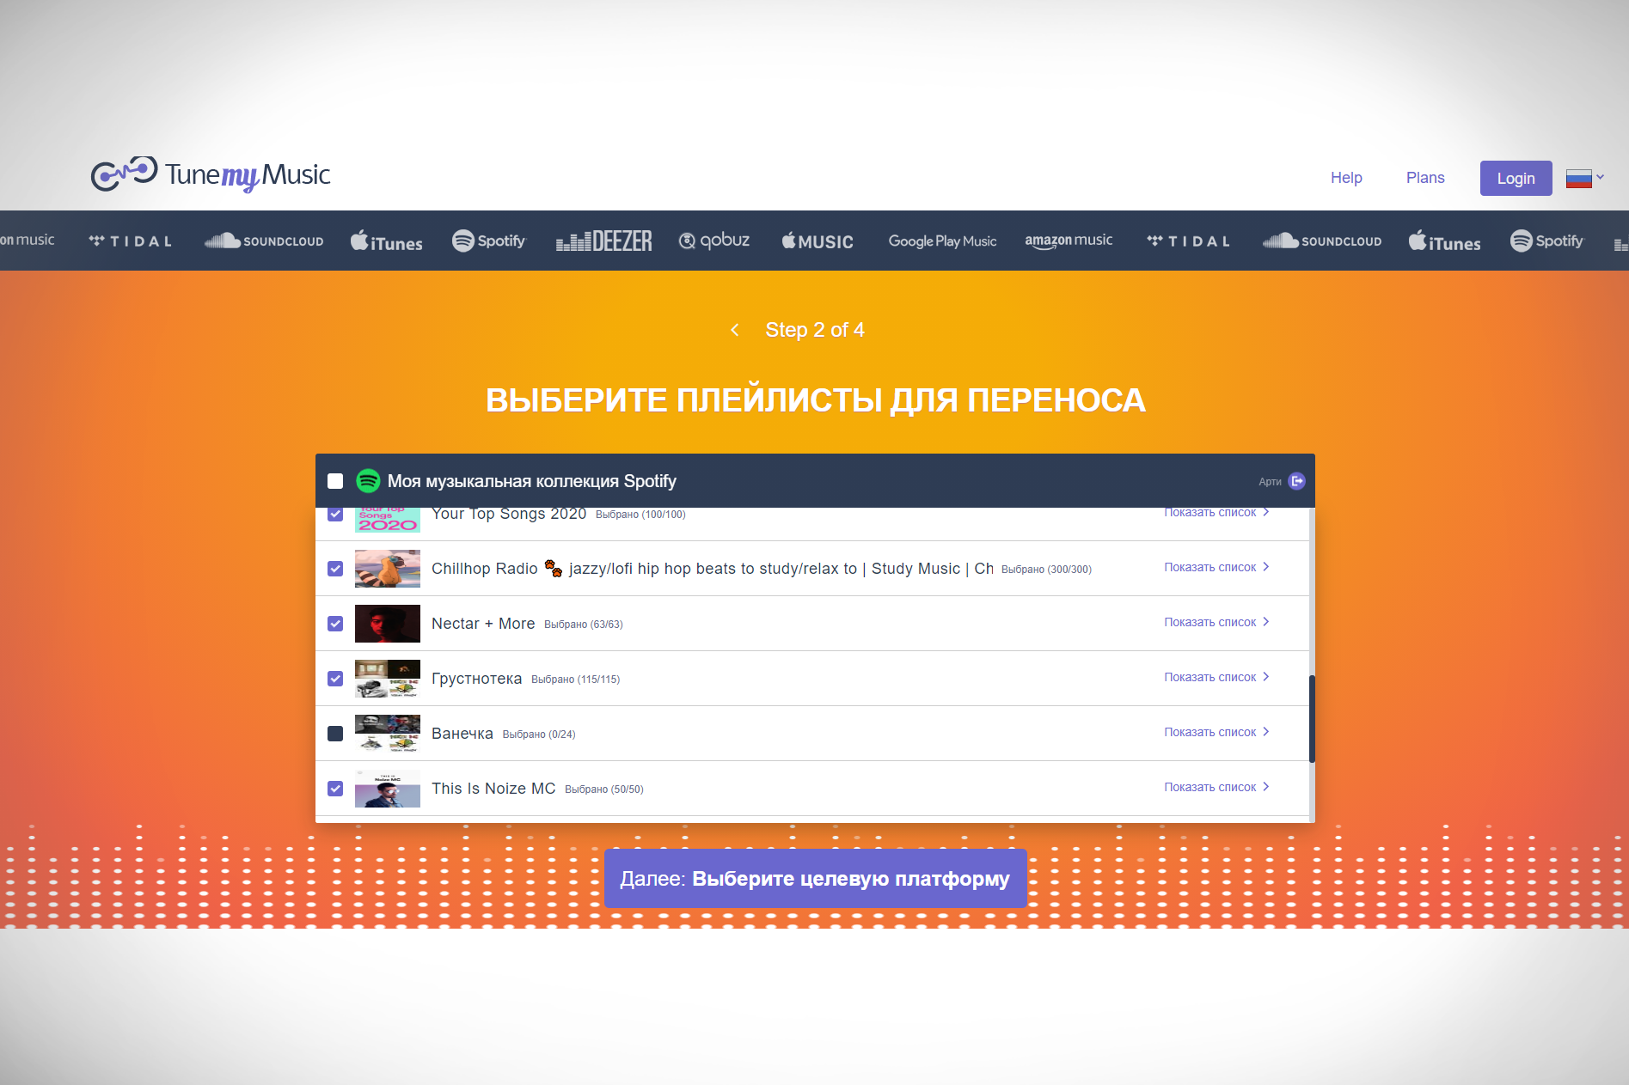Screen dimensions: 1629x1085
Task: Click the Грустнотека playlist title
Action: (476, 679)
